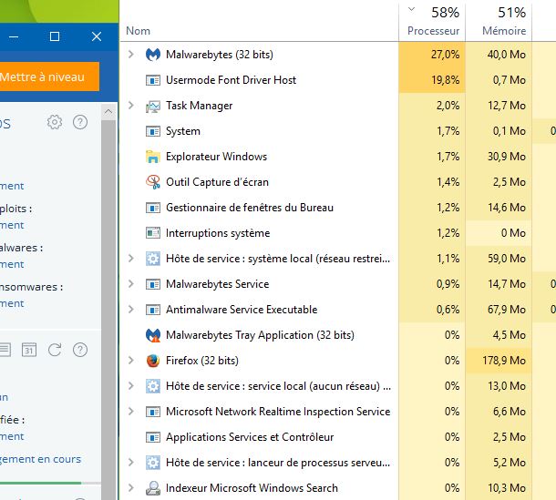The width and height of the screenshot is (556, 500).
Task: Expand the Malwarebytes Service row
Action: click(131, 284)
